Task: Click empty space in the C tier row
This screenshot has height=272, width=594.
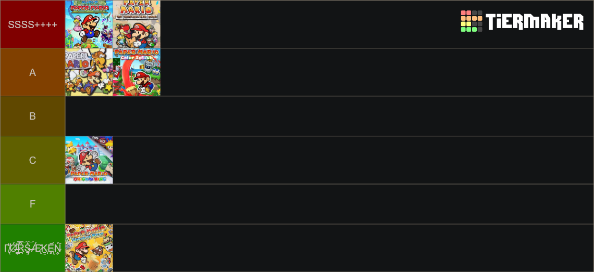Action: pos(353,160)
